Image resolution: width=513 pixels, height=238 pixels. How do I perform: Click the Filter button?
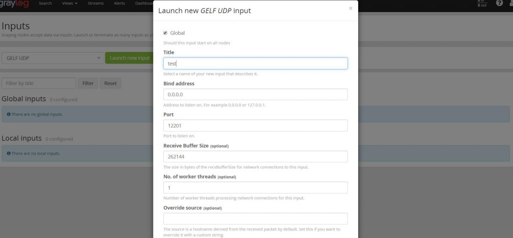click(88, 83)
